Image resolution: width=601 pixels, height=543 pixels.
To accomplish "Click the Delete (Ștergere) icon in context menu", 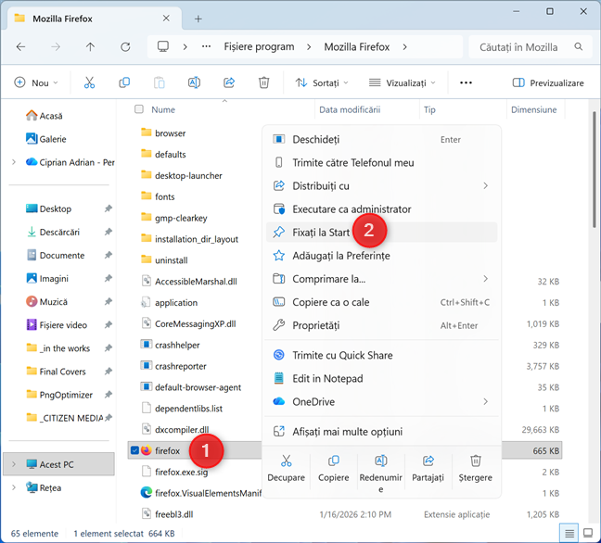I will coord(475,461).
